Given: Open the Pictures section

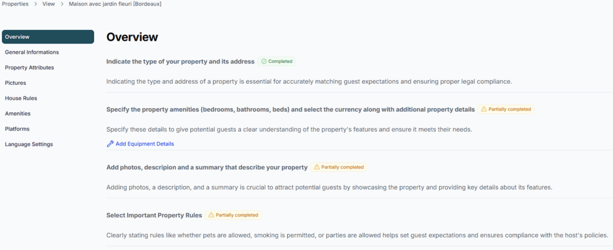Looking at the screenshot, I should click(16, 83).
